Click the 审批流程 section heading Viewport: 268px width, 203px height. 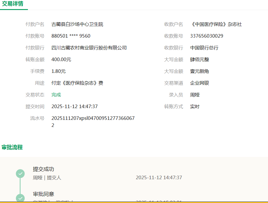pos(12,147)
